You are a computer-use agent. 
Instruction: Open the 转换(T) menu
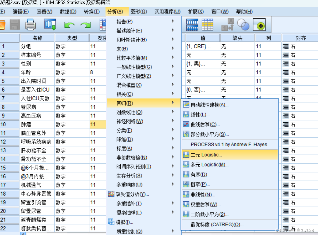pos(92,12)
